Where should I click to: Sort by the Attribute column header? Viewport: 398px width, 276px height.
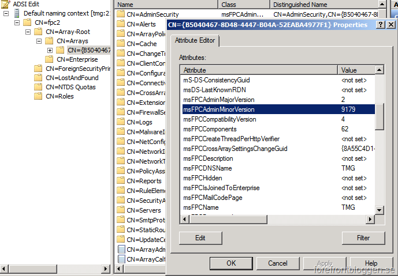point(259,70)
